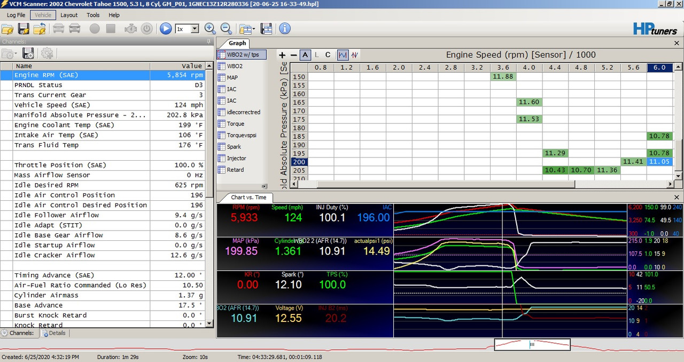The width and height of the screenshot is (684, 362).
Task: Expand open-channels folder dropdown in Channels panel
Action: click(10, 53)
